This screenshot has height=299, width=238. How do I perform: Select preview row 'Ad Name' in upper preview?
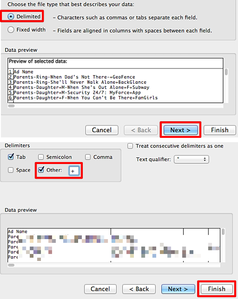pyautogui.click(x=23, y=72)
